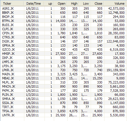127x121 pixels.
Task: Click open price 1,780 for CPIN.JK
Action: point(61,33)
